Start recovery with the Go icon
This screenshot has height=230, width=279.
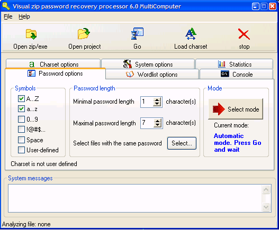(137, 33)
